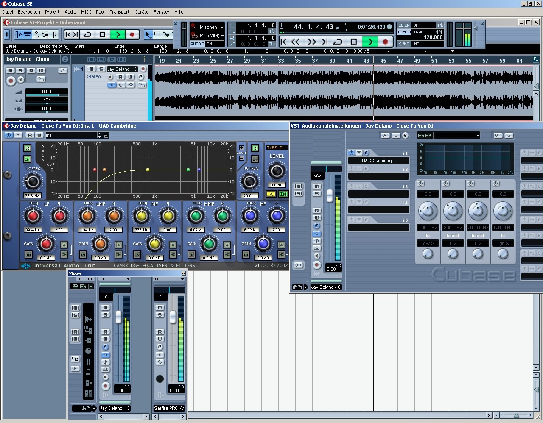Click Jay Delano mixer channel fader handle
The width and height of the screenshot is (543, 423).
118,317
